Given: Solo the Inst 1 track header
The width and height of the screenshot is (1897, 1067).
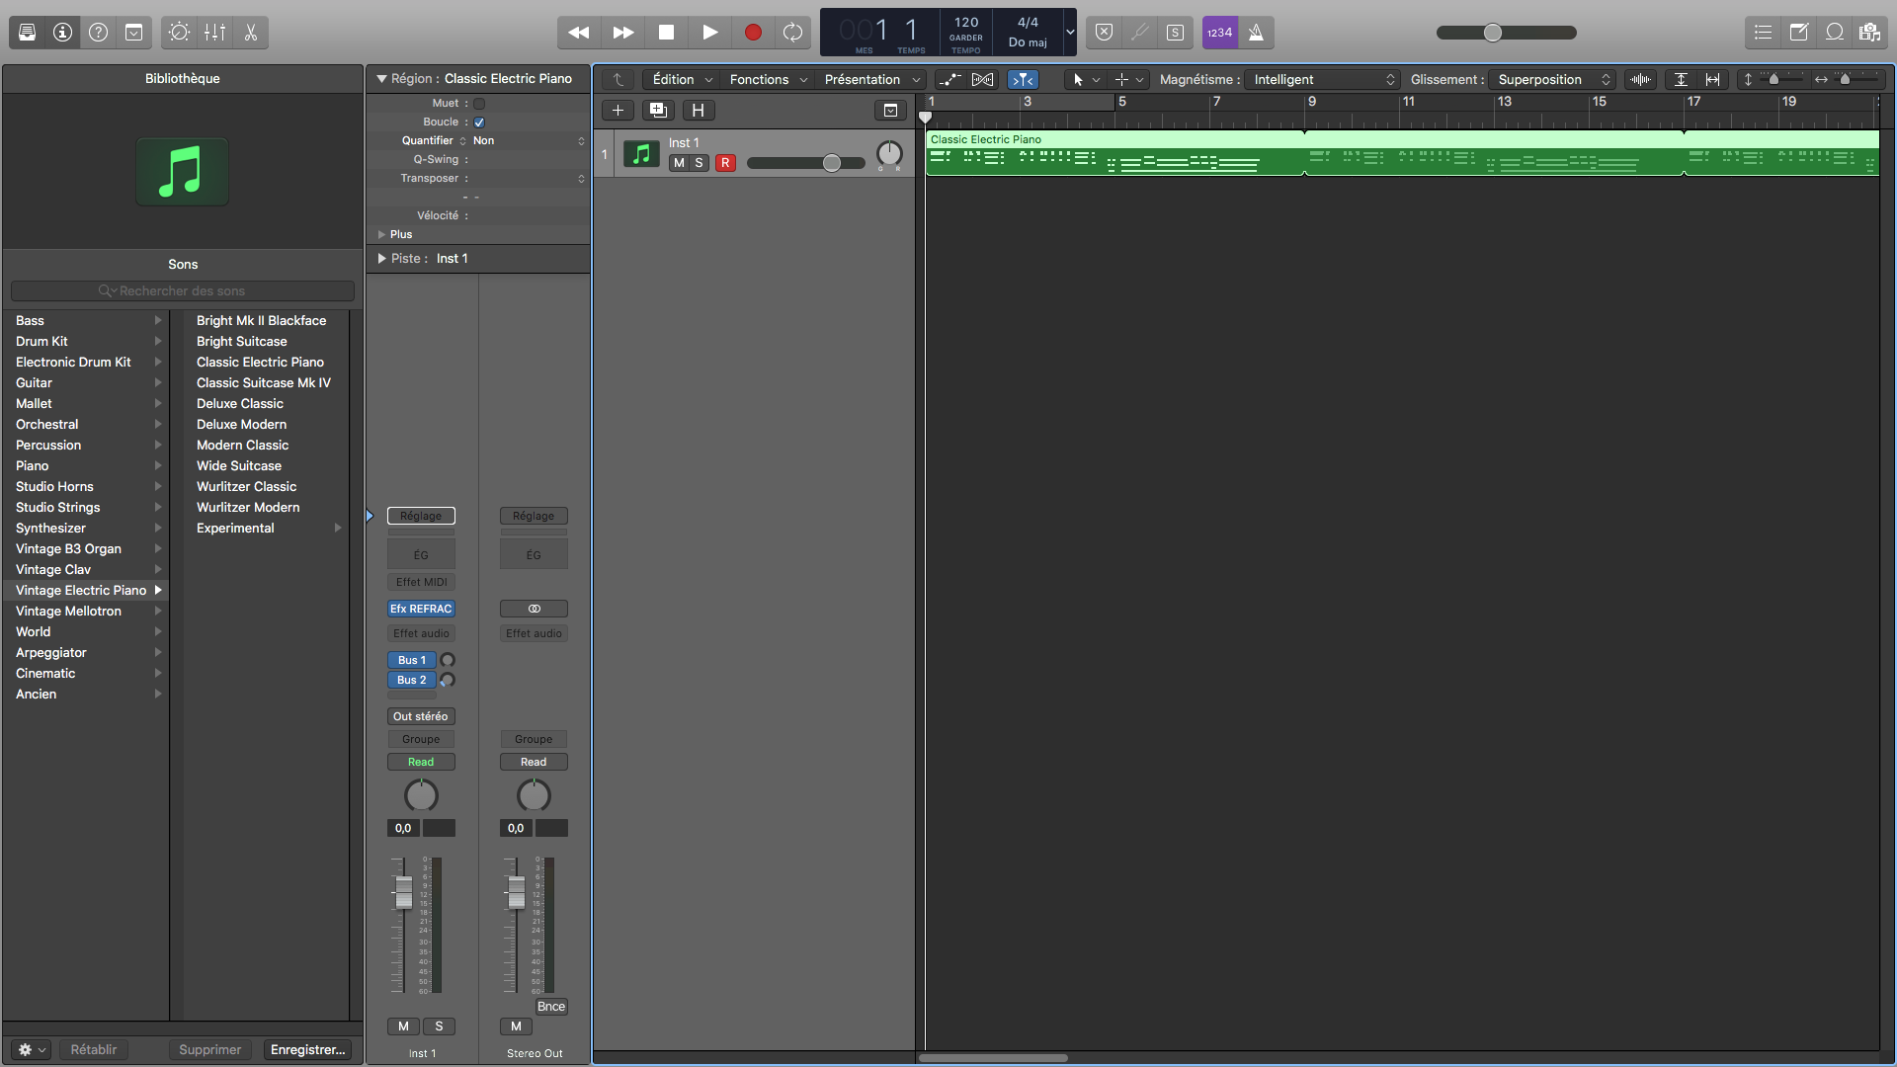Looking at the screenshot, I should pos(699,163).
